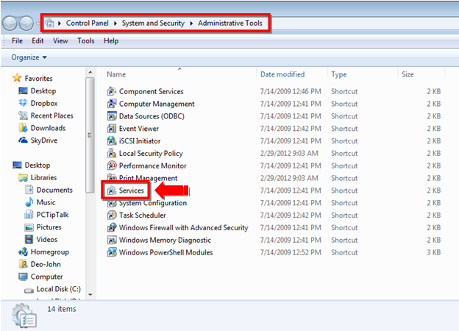Go forward with the Forward arrow button
459x331 pixels.
pos(26,24)
